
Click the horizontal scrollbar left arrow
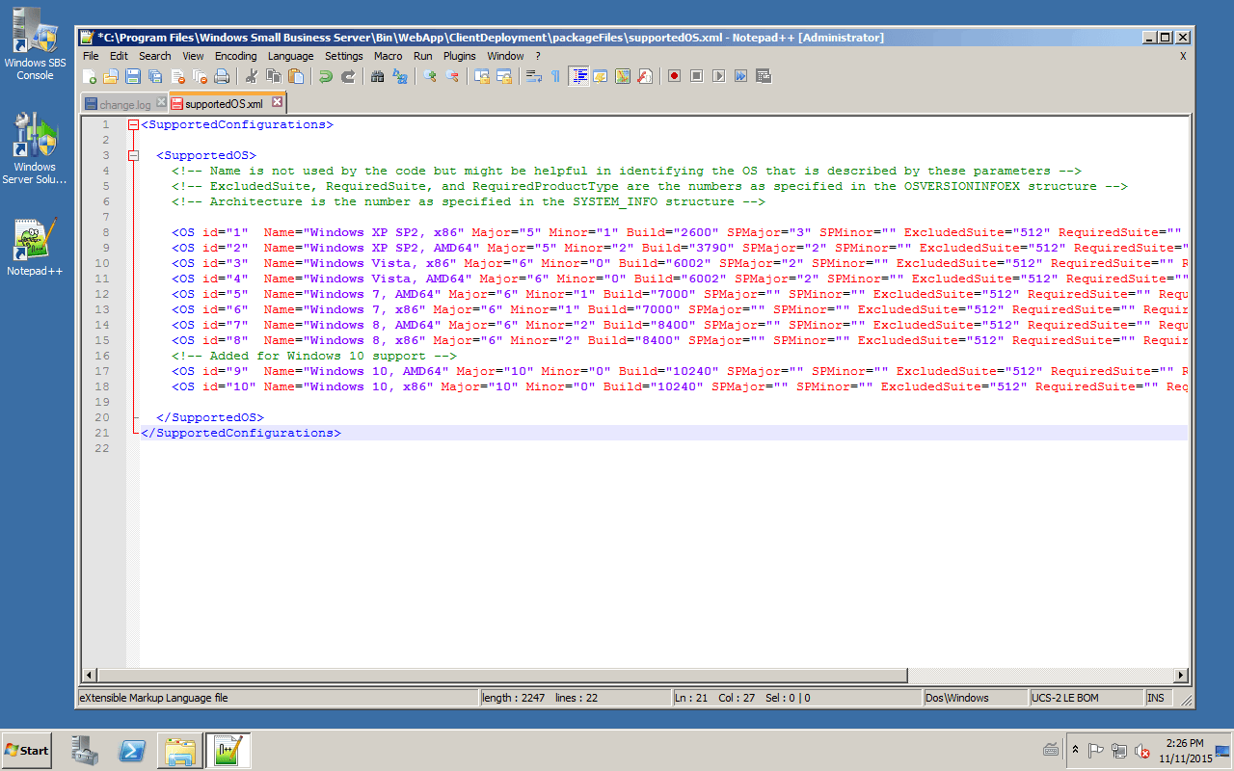coord(89,676)
